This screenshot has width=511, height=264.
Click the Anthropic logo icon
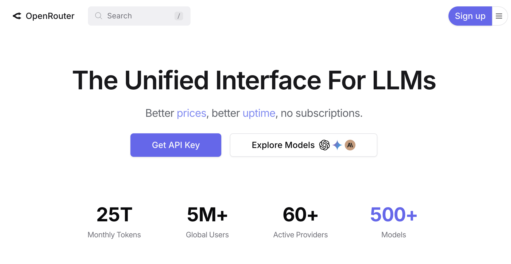click(350, 145)
